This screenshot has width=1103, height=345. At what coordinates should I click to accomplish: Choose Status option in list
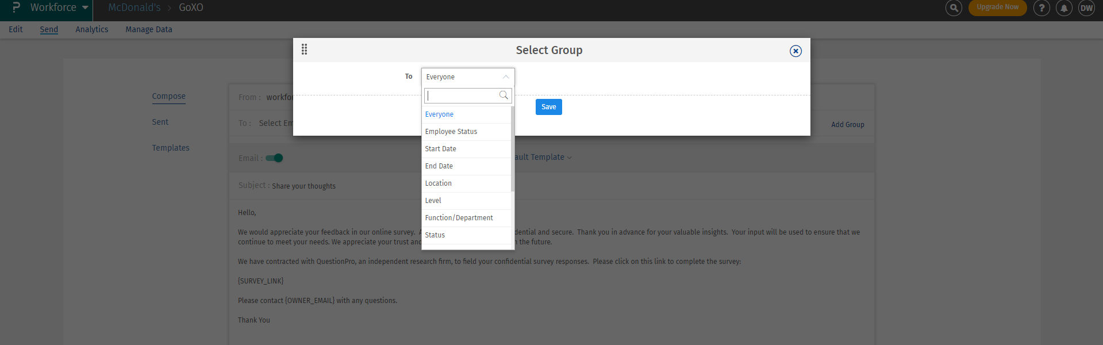(466, 235)
